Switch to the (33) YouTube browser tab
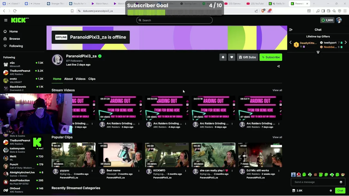The image size is (349, 196). pyautogui.click(x=255, y=4)
